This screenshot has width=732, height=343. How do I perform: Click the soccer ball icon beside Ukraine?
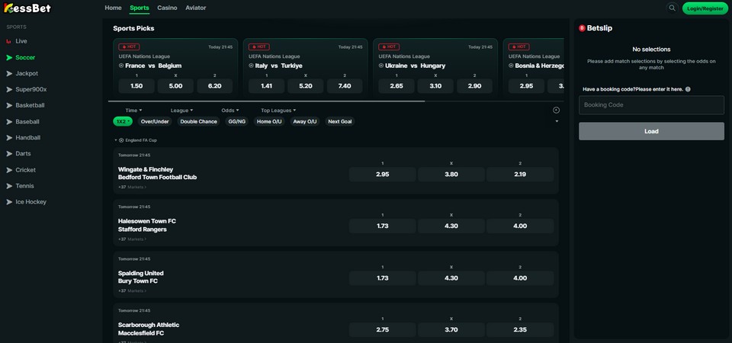click(x=381, y=66)
